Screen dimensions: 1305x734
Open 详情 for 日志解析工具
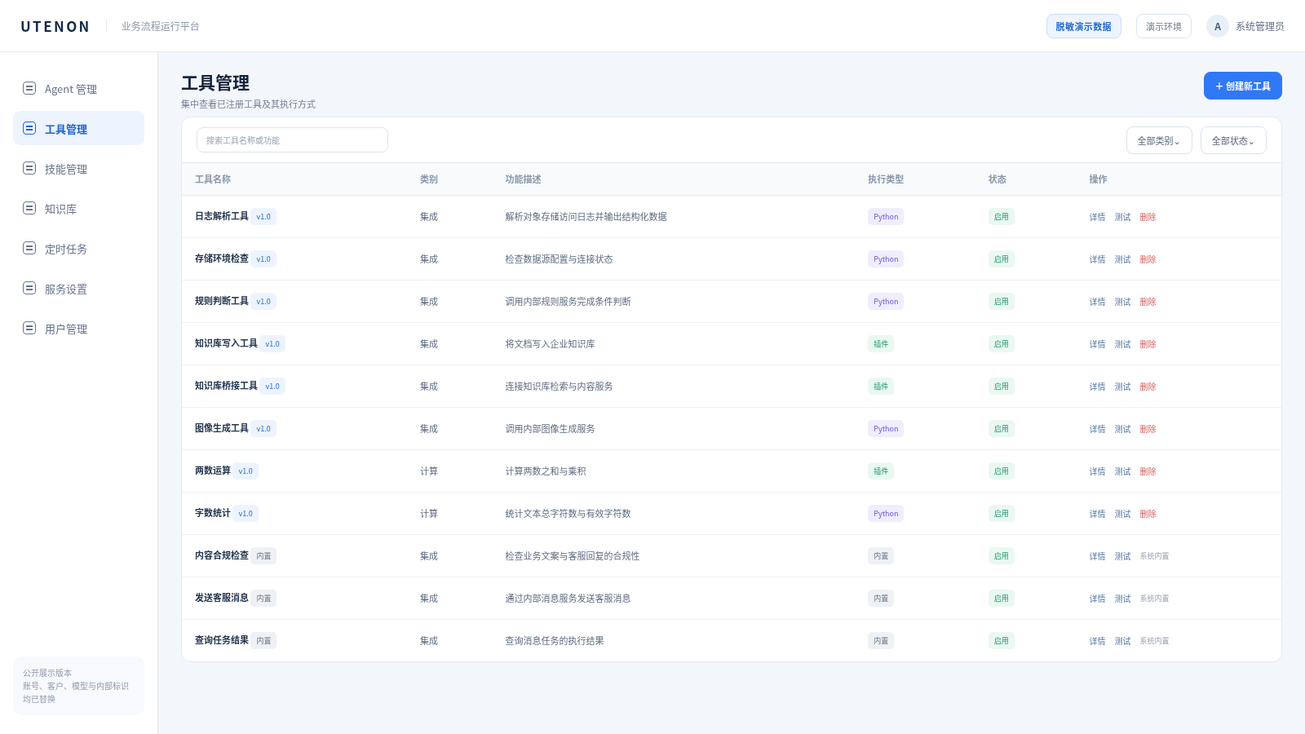coord(1098,217)
